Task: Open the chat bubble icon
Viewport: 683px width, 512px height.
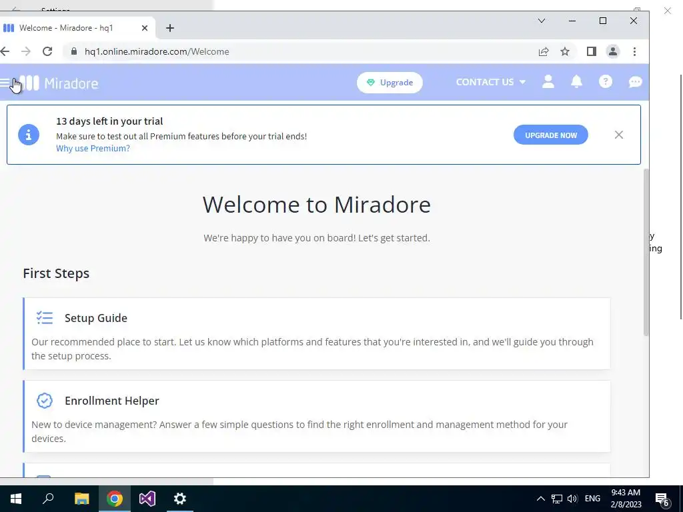Action: pos(635,81)
